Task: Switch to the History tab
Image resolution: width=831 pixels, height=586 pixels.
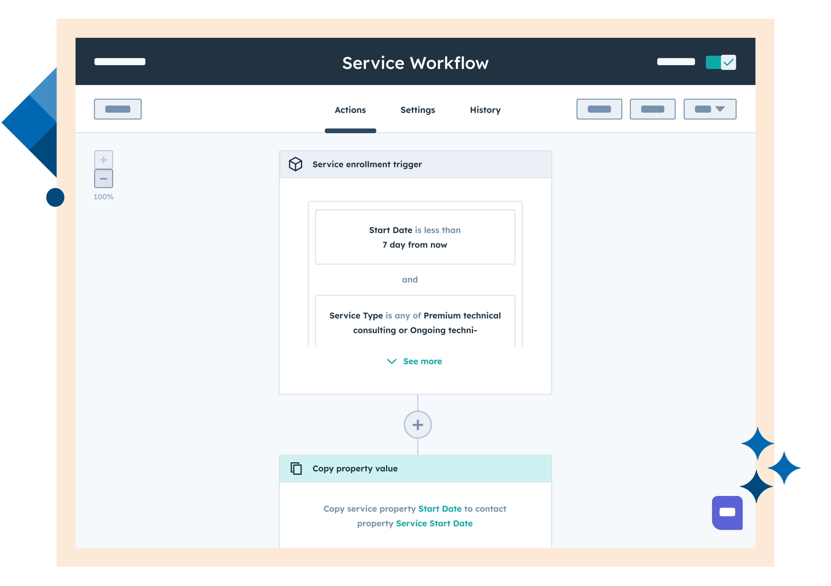Action: (x=486, y=109)
